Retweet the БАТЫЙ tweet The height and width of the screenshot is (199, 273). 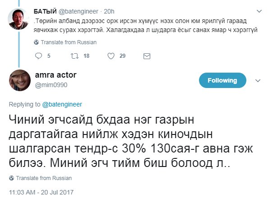tap(75, 56)
